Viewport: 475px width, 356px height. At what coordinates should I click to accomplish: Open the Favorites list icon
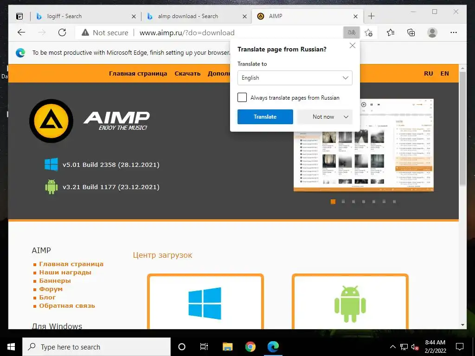391,32
